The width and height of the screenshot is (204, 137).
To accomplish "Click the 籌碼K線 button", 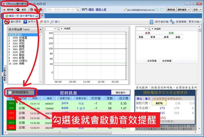I will [171, 10].
